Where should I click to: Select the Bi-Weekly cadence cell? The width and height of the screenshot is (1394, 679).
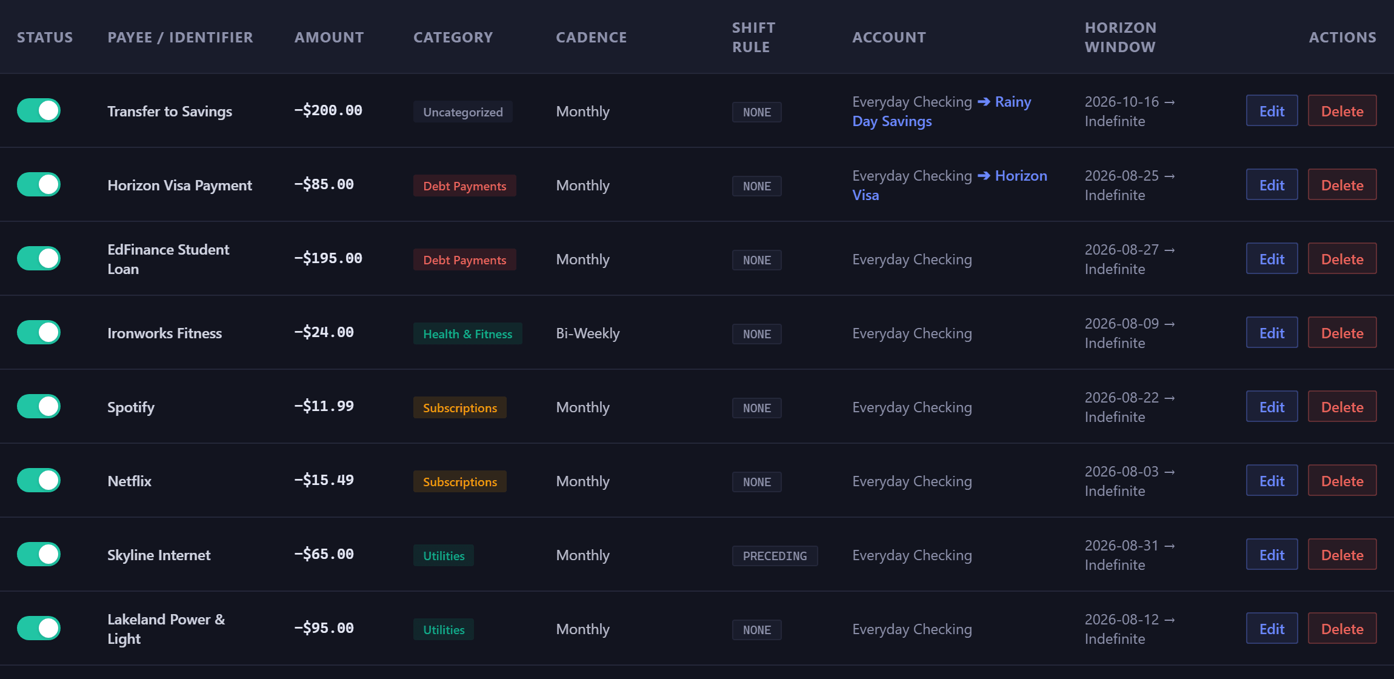(x=587, y=333)
